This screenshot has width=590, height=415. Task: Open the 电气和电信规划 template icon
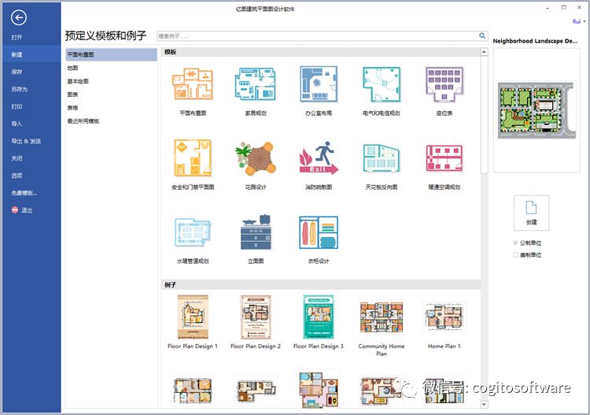pos(382,84)
